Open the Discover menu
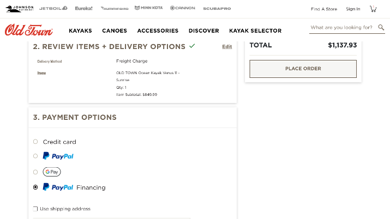Viewport: 390px width, 219px height. pos(203,31)
